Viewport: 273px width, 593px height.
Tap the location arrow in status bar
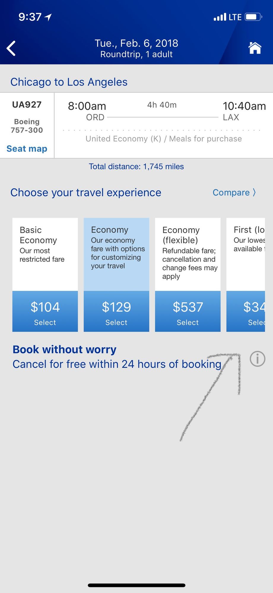[x=48, y=17]
